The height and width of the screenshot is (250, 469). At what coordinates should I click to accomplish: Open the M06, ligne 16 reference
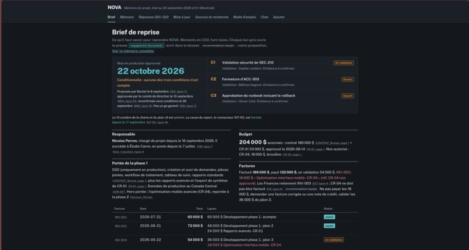tap(143, 106)
